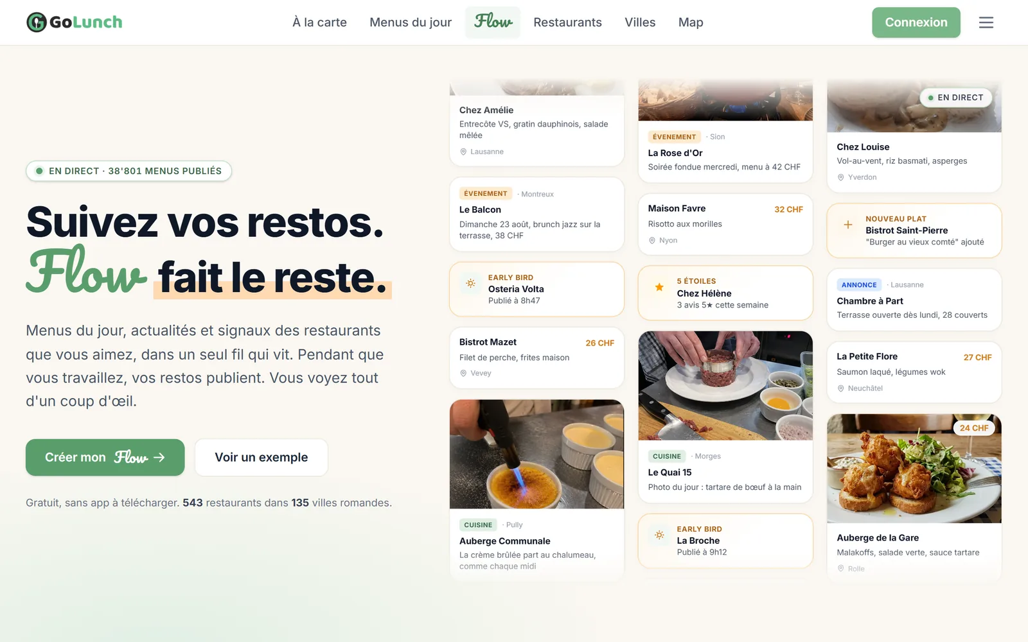Click Chez Louise title
This screenshot has width=1028, height=642.
tap(863, 147)
